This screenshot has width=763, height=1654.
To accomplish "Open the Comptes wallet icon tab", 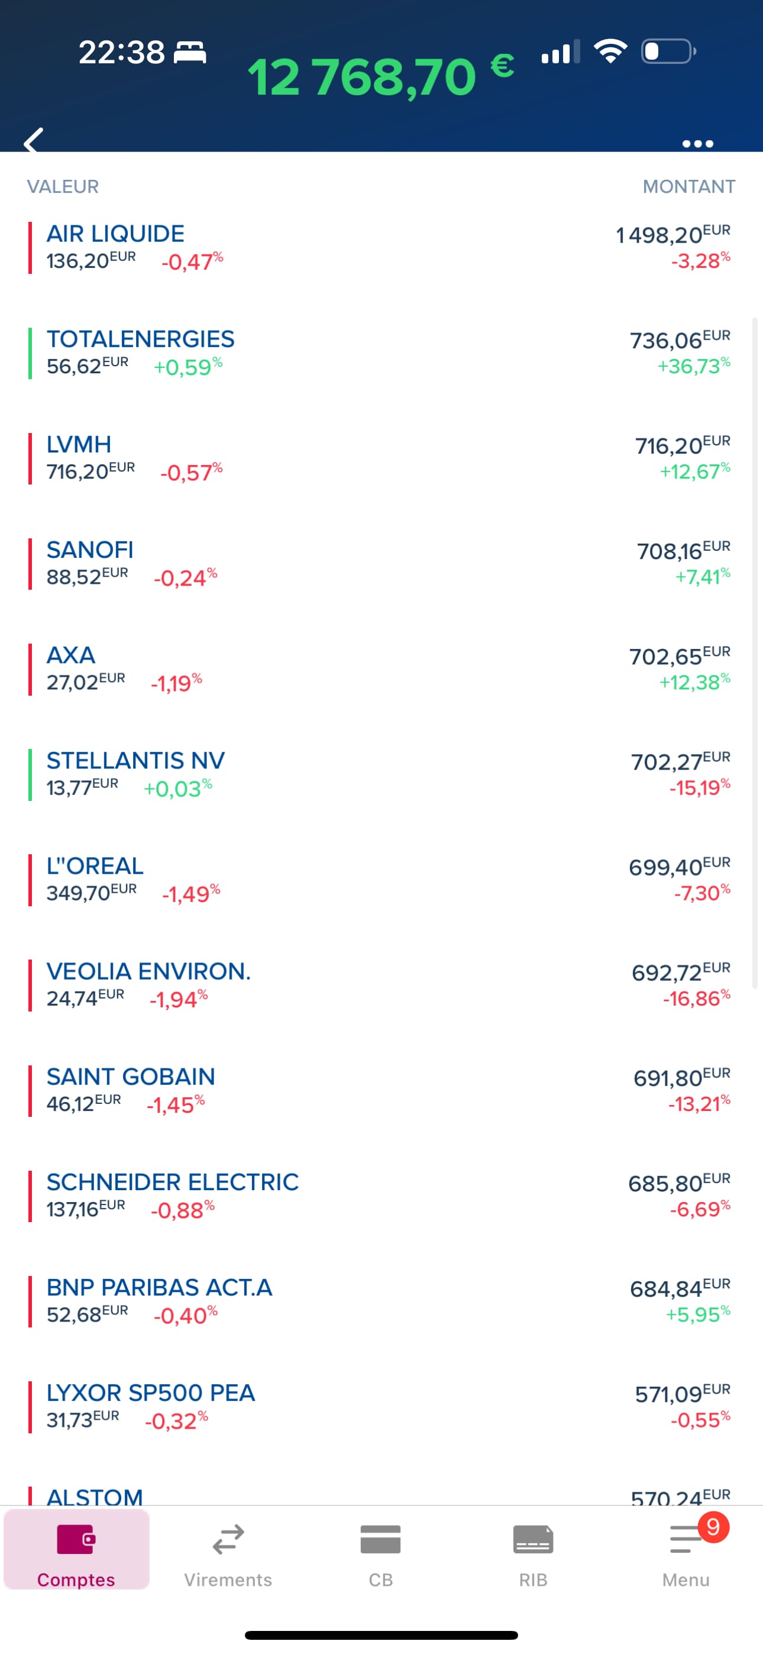I will coord(76,1540).
